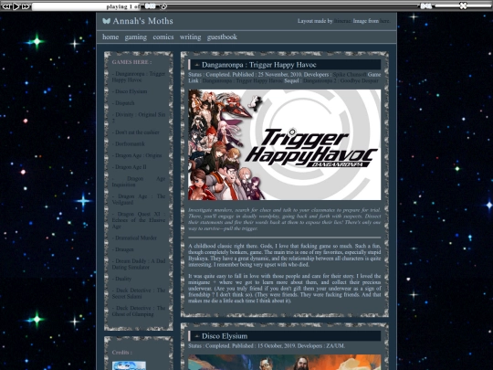This screenshot has height=370, width=493.
Task: Start playback with the play button
Action: (x=16, y=6)
